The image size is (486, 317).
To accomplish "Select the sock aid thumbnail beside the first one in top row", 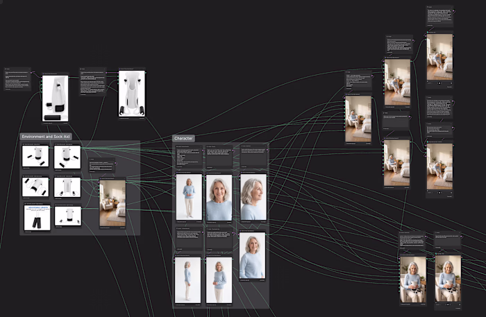I will 67,157.
